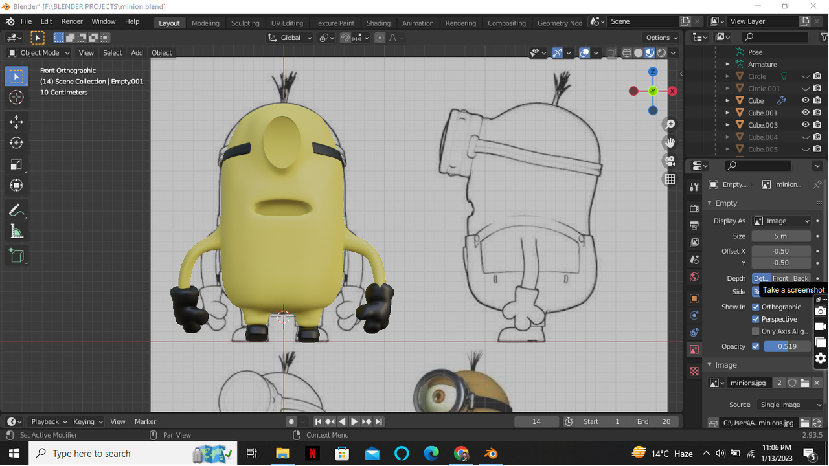
Task: Open Source Single Image dropdown
Action: [x=790, y=405]
